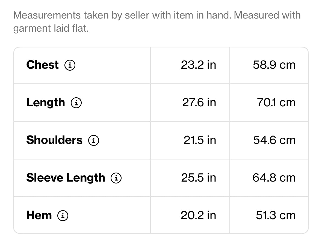Image resolution: width=322 pixels, height=250 pixels.
Task: Open the Length info icon
Action: pyautogui.click(x=76, y=103)
